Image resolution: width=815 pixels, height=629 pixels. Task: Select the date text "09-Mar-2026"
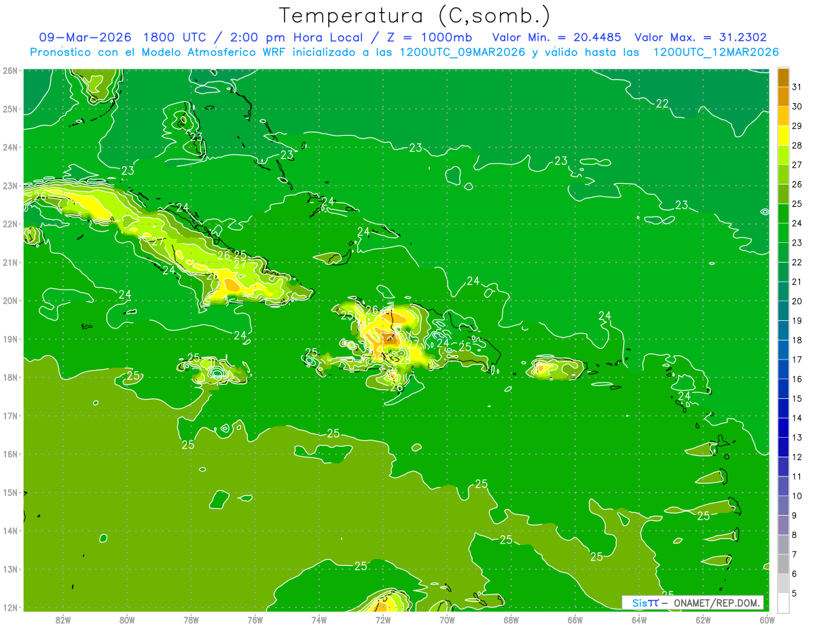click(x=84, y=37)
